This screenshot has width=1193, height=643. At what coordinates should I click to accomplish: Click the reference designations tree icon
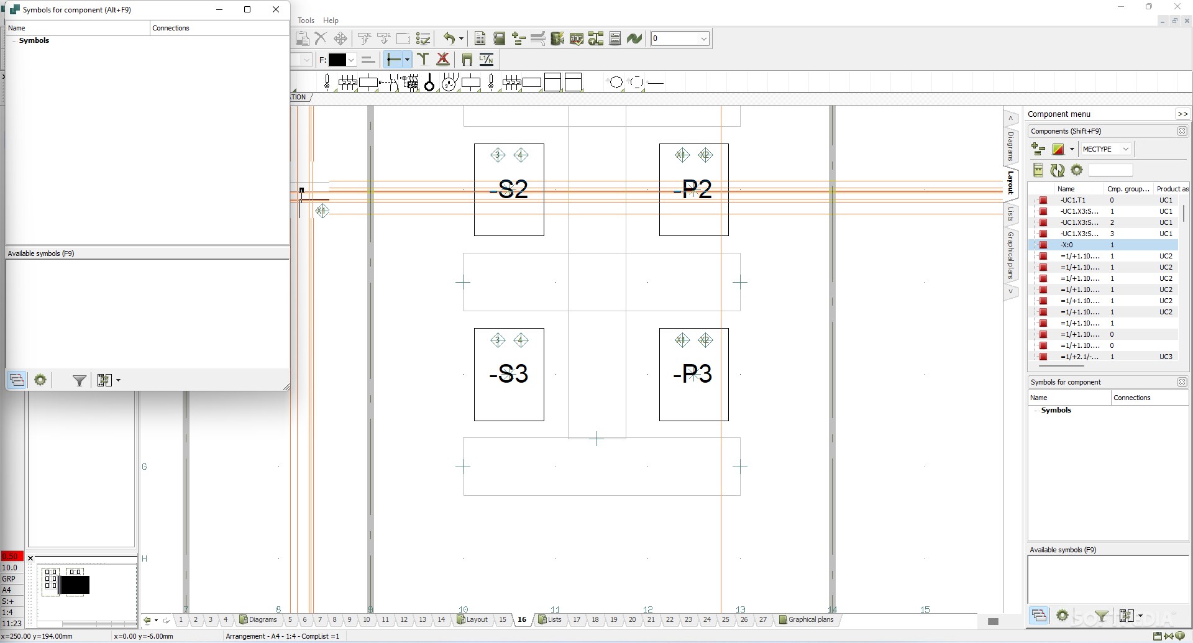click(x=596, y=39)
